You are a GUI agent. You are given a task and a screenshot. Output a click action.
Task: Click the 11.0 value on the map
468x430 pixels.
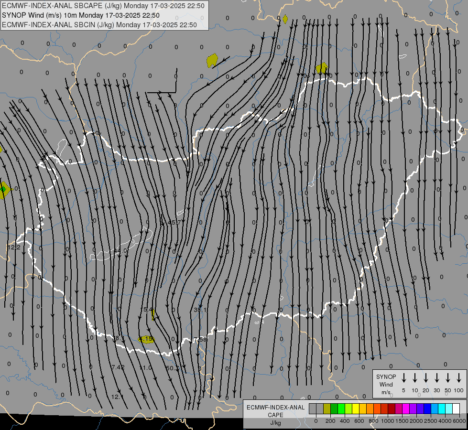point(146,367)
